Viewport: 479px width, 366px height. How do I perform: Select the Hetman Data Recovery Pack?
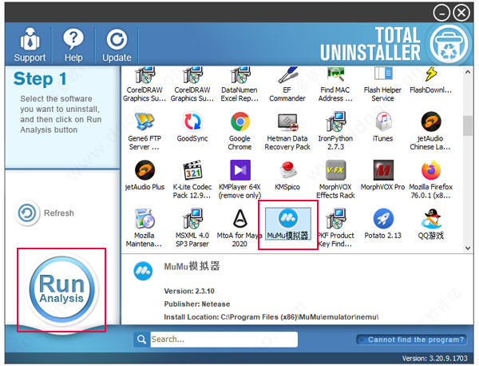click(x=287, y=132)
